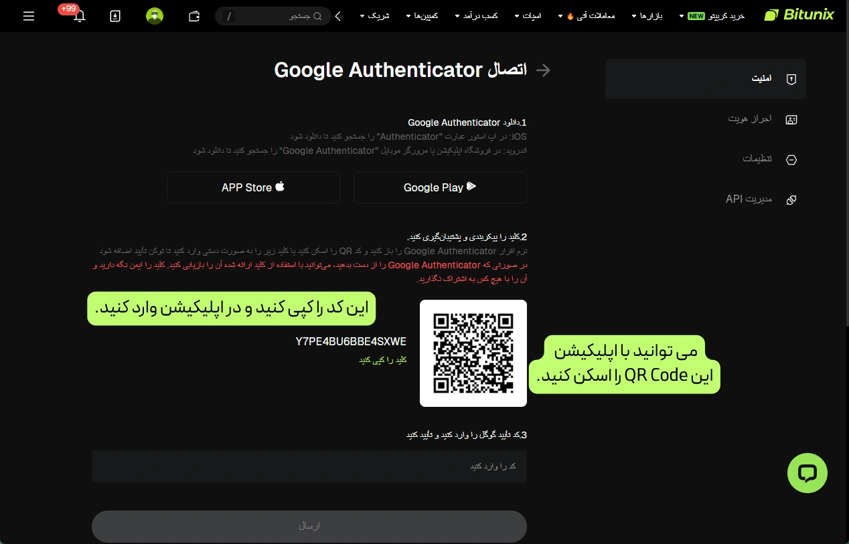The height and width of the screenshot is (544, 849).
Task: Open the live chat support bubble
Action: [x=807, y=473]
